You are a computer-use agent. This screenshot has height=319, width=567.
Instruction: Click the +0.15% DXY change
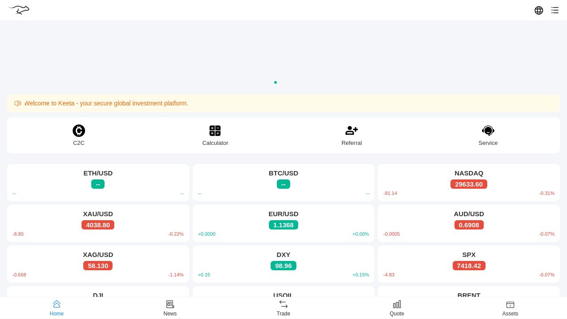click(361, 275)
